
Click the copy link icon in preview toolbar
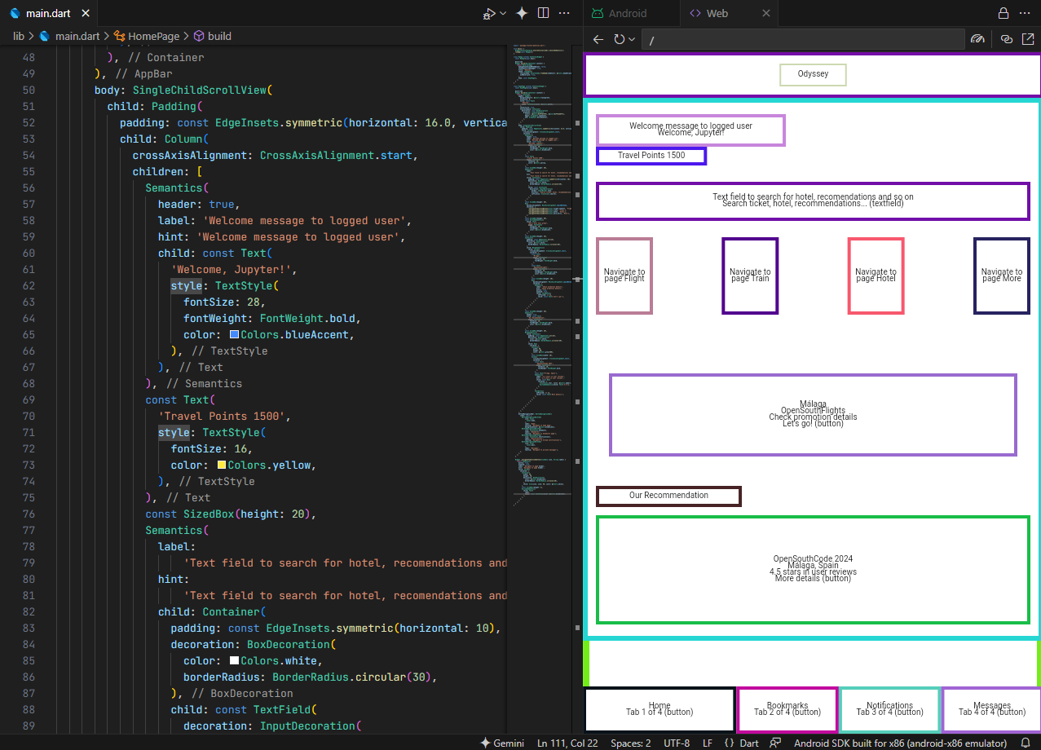(x=1006, y=39)
